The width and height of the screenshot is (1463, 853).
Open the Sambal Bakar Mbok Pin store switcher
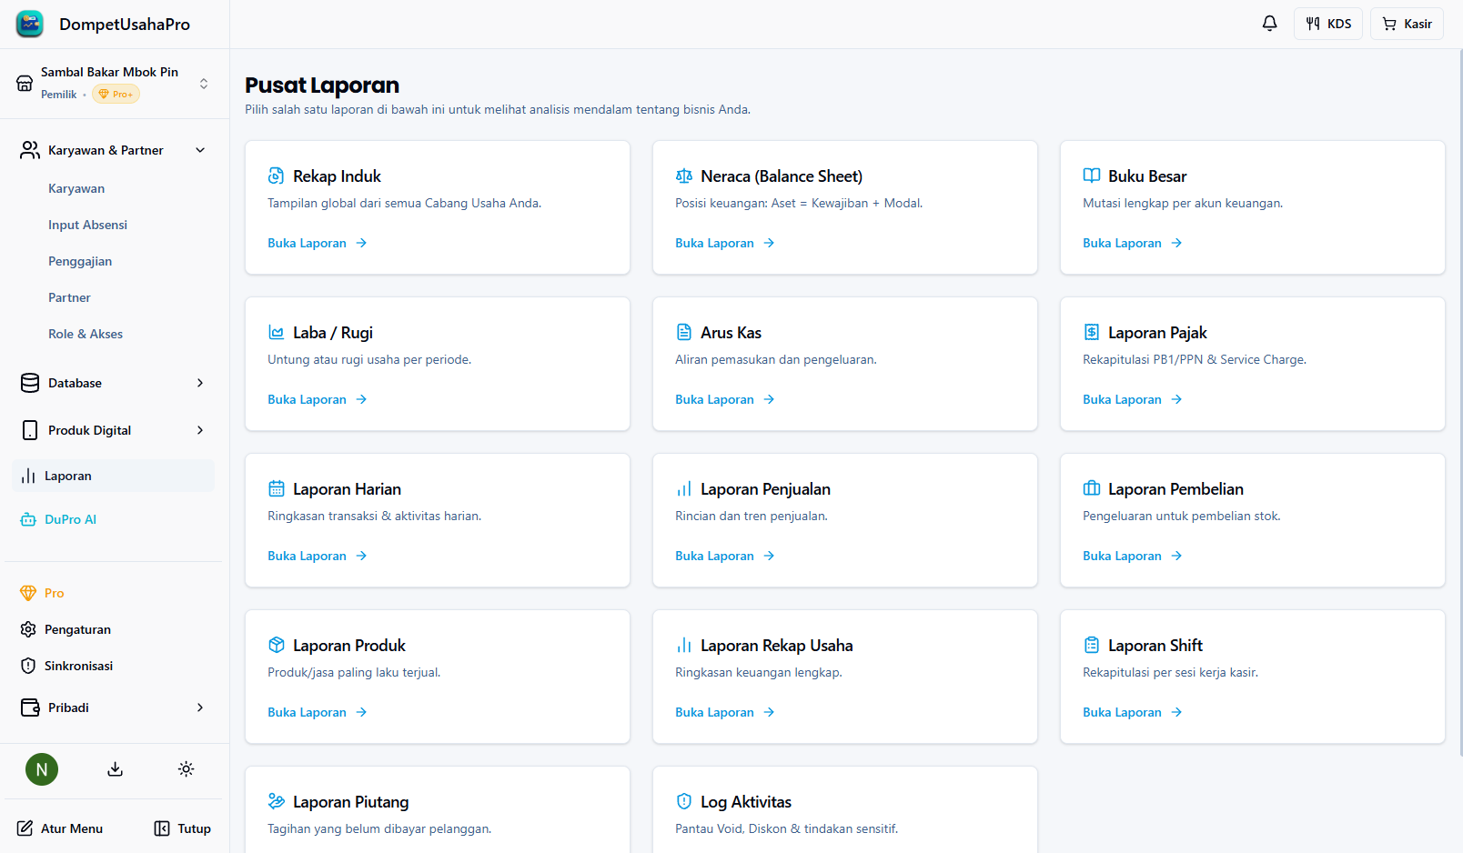tap(114, 83)
